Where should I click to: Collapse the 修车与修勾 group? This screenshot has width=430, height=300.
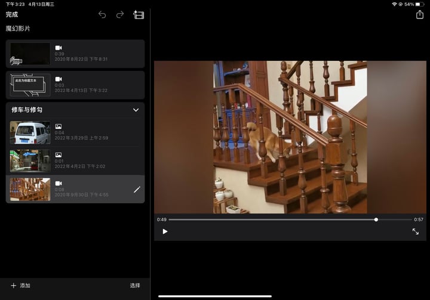(x=136, y=110)
